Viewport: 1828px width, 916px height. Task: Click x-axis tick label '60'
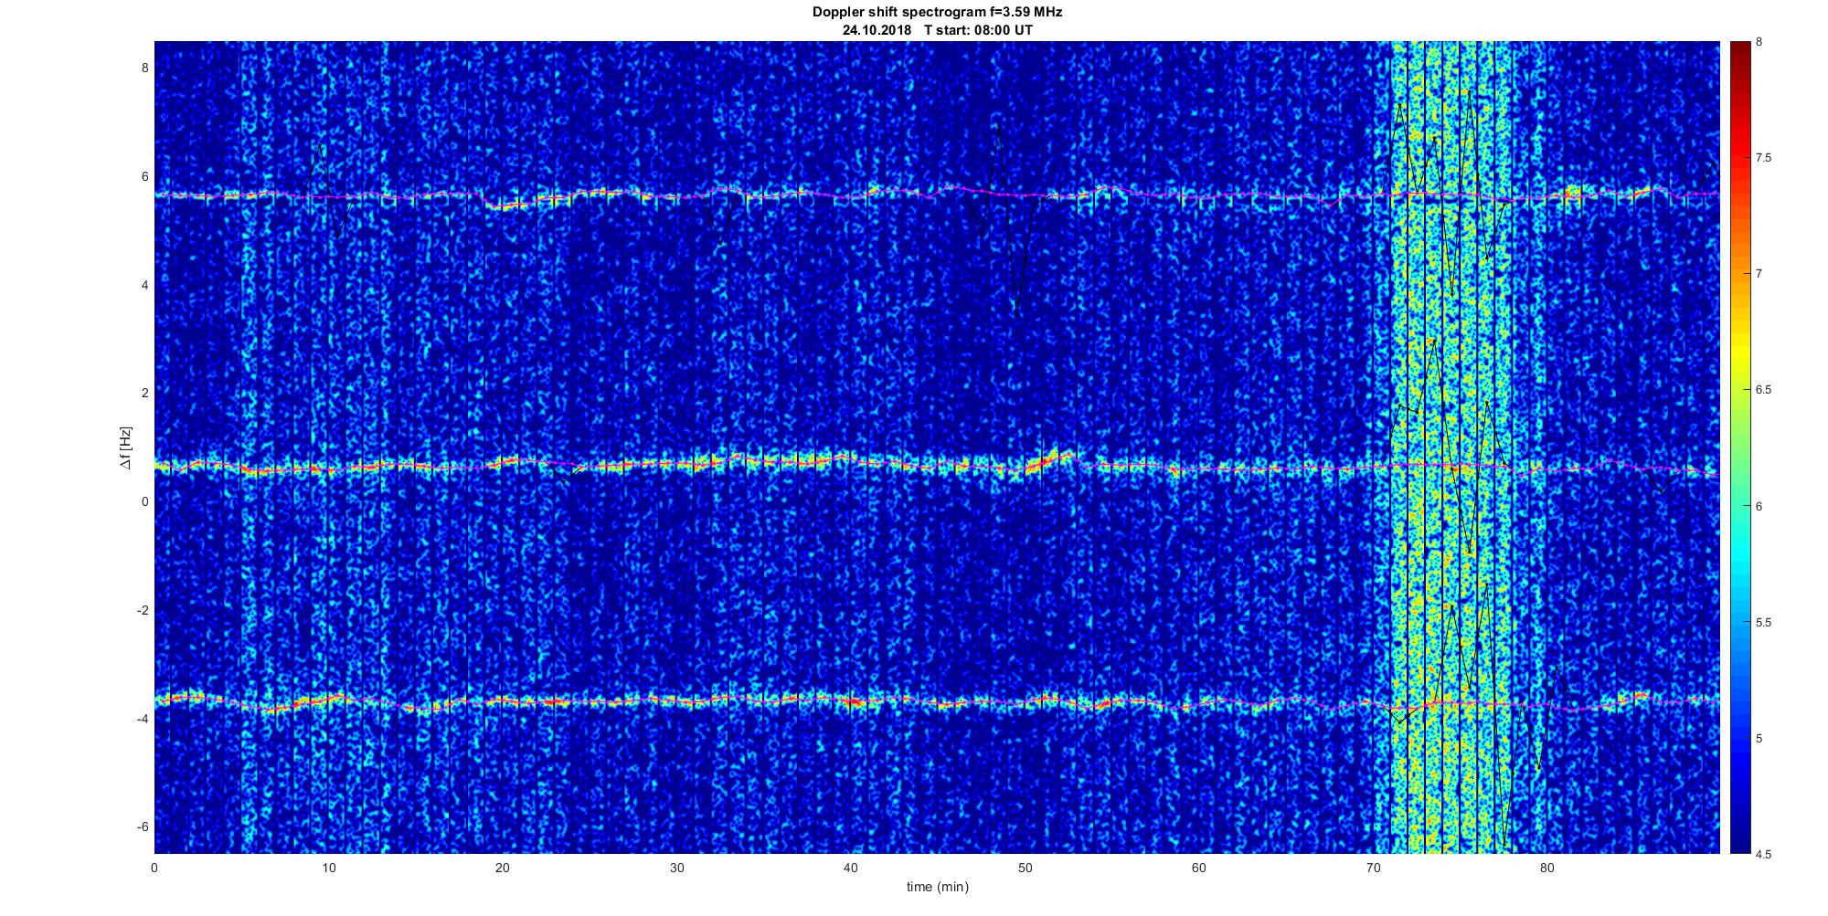click(x=1199, y=868)
